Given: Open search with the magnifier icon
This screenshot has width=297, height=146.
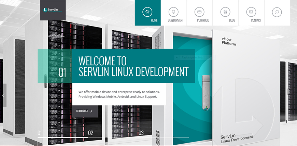Looking at the screenshot, I should (277, 12).
